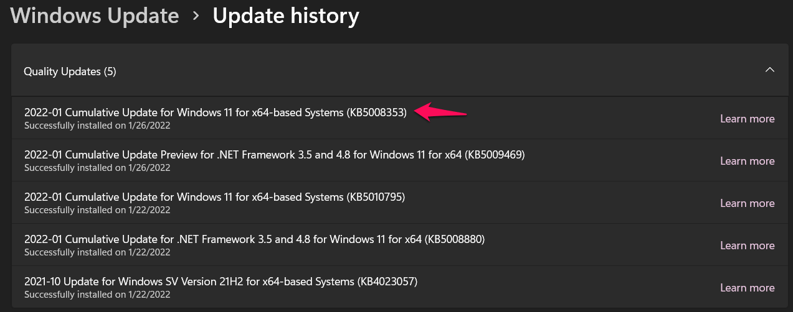Select the KB5010795 Cumulative Update entry title
This screenshot has width=793, height=312.
click(x=215, y=197)
